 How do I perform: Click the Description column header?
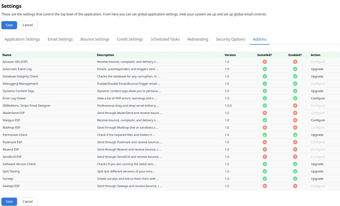[106, 55]
